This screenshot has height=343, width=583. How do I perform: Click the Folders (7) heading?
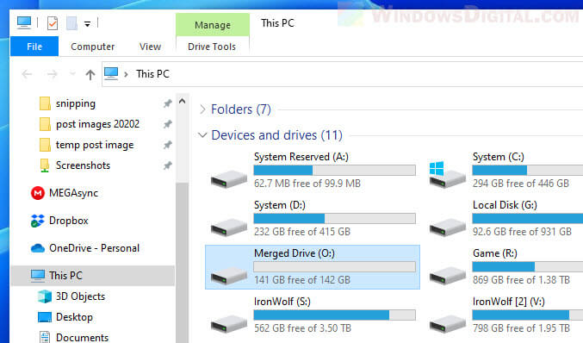(241, 109)
